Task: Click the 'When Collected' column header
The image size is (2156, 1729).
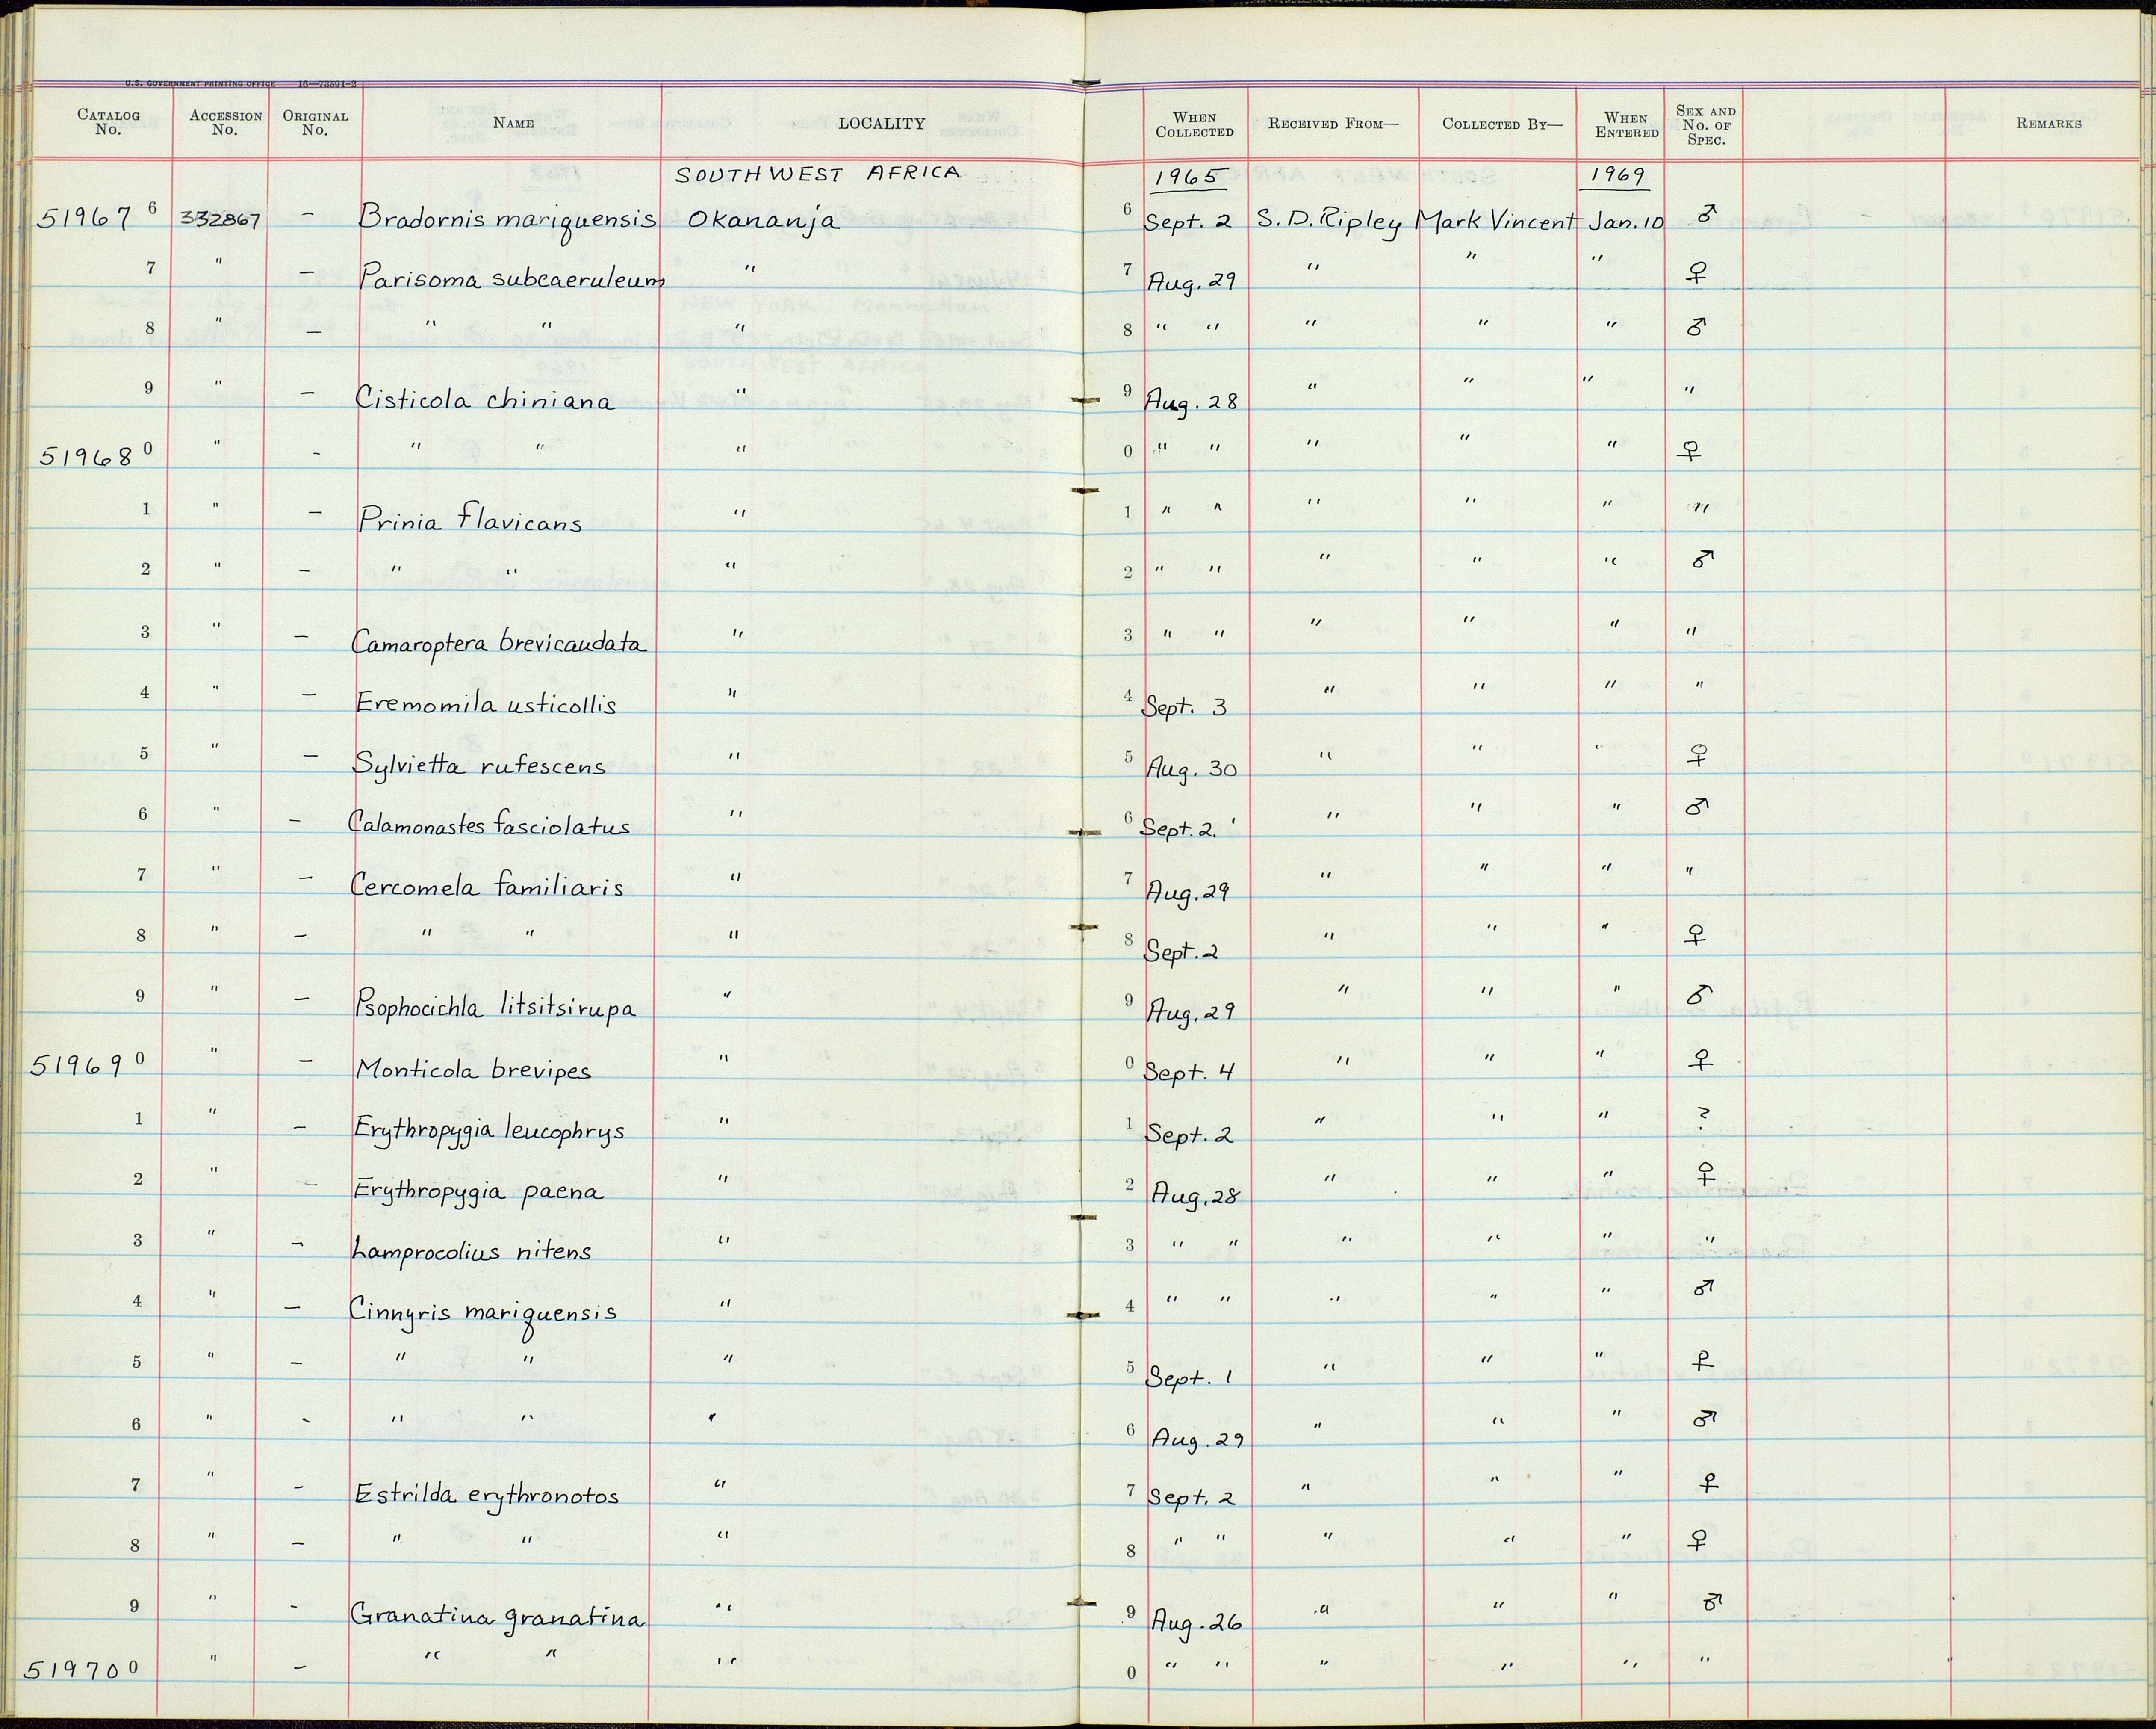Action: 1194,124
